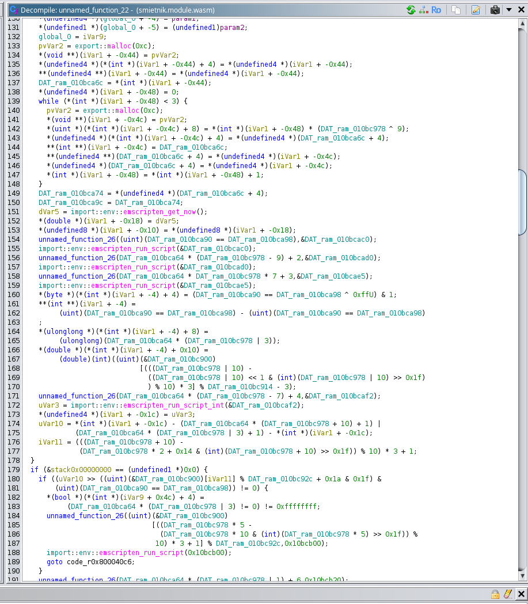Viewport: 528px width, 604px height.
Task: Click 'unnamed_function_26' on line 154
Action: (x=77, y=240)
